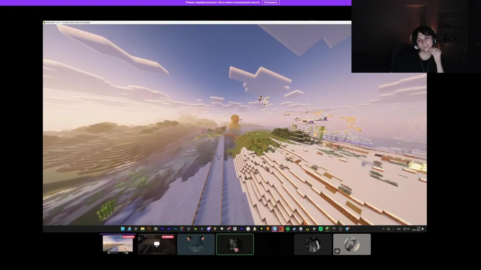
Task: Click the ENG language indicator in tray
Action: 399,229
